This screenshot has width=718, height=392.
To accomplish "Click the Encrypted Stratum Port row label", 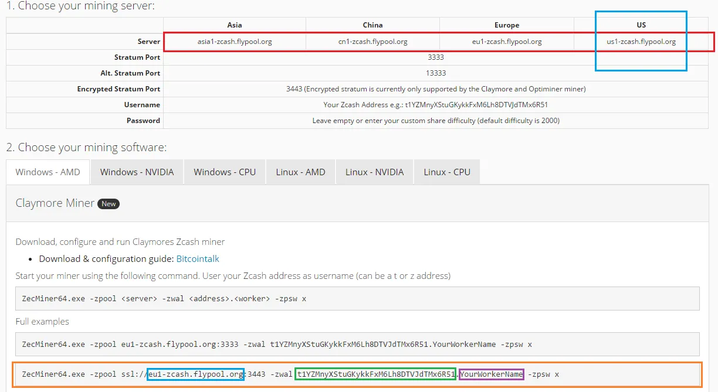I will tap(118, 89).
